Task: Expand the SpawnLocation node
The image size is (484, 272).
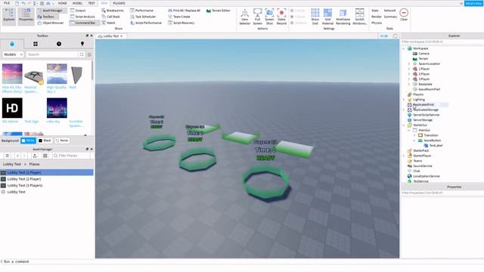Action: point(409,63)
